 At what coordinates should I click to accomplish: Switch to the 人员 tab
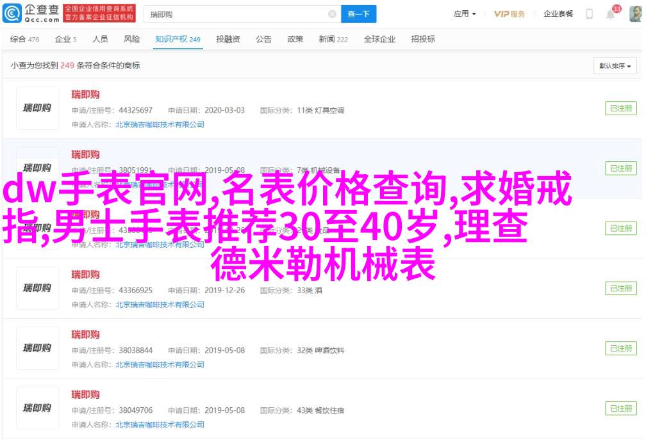[100, 39]
